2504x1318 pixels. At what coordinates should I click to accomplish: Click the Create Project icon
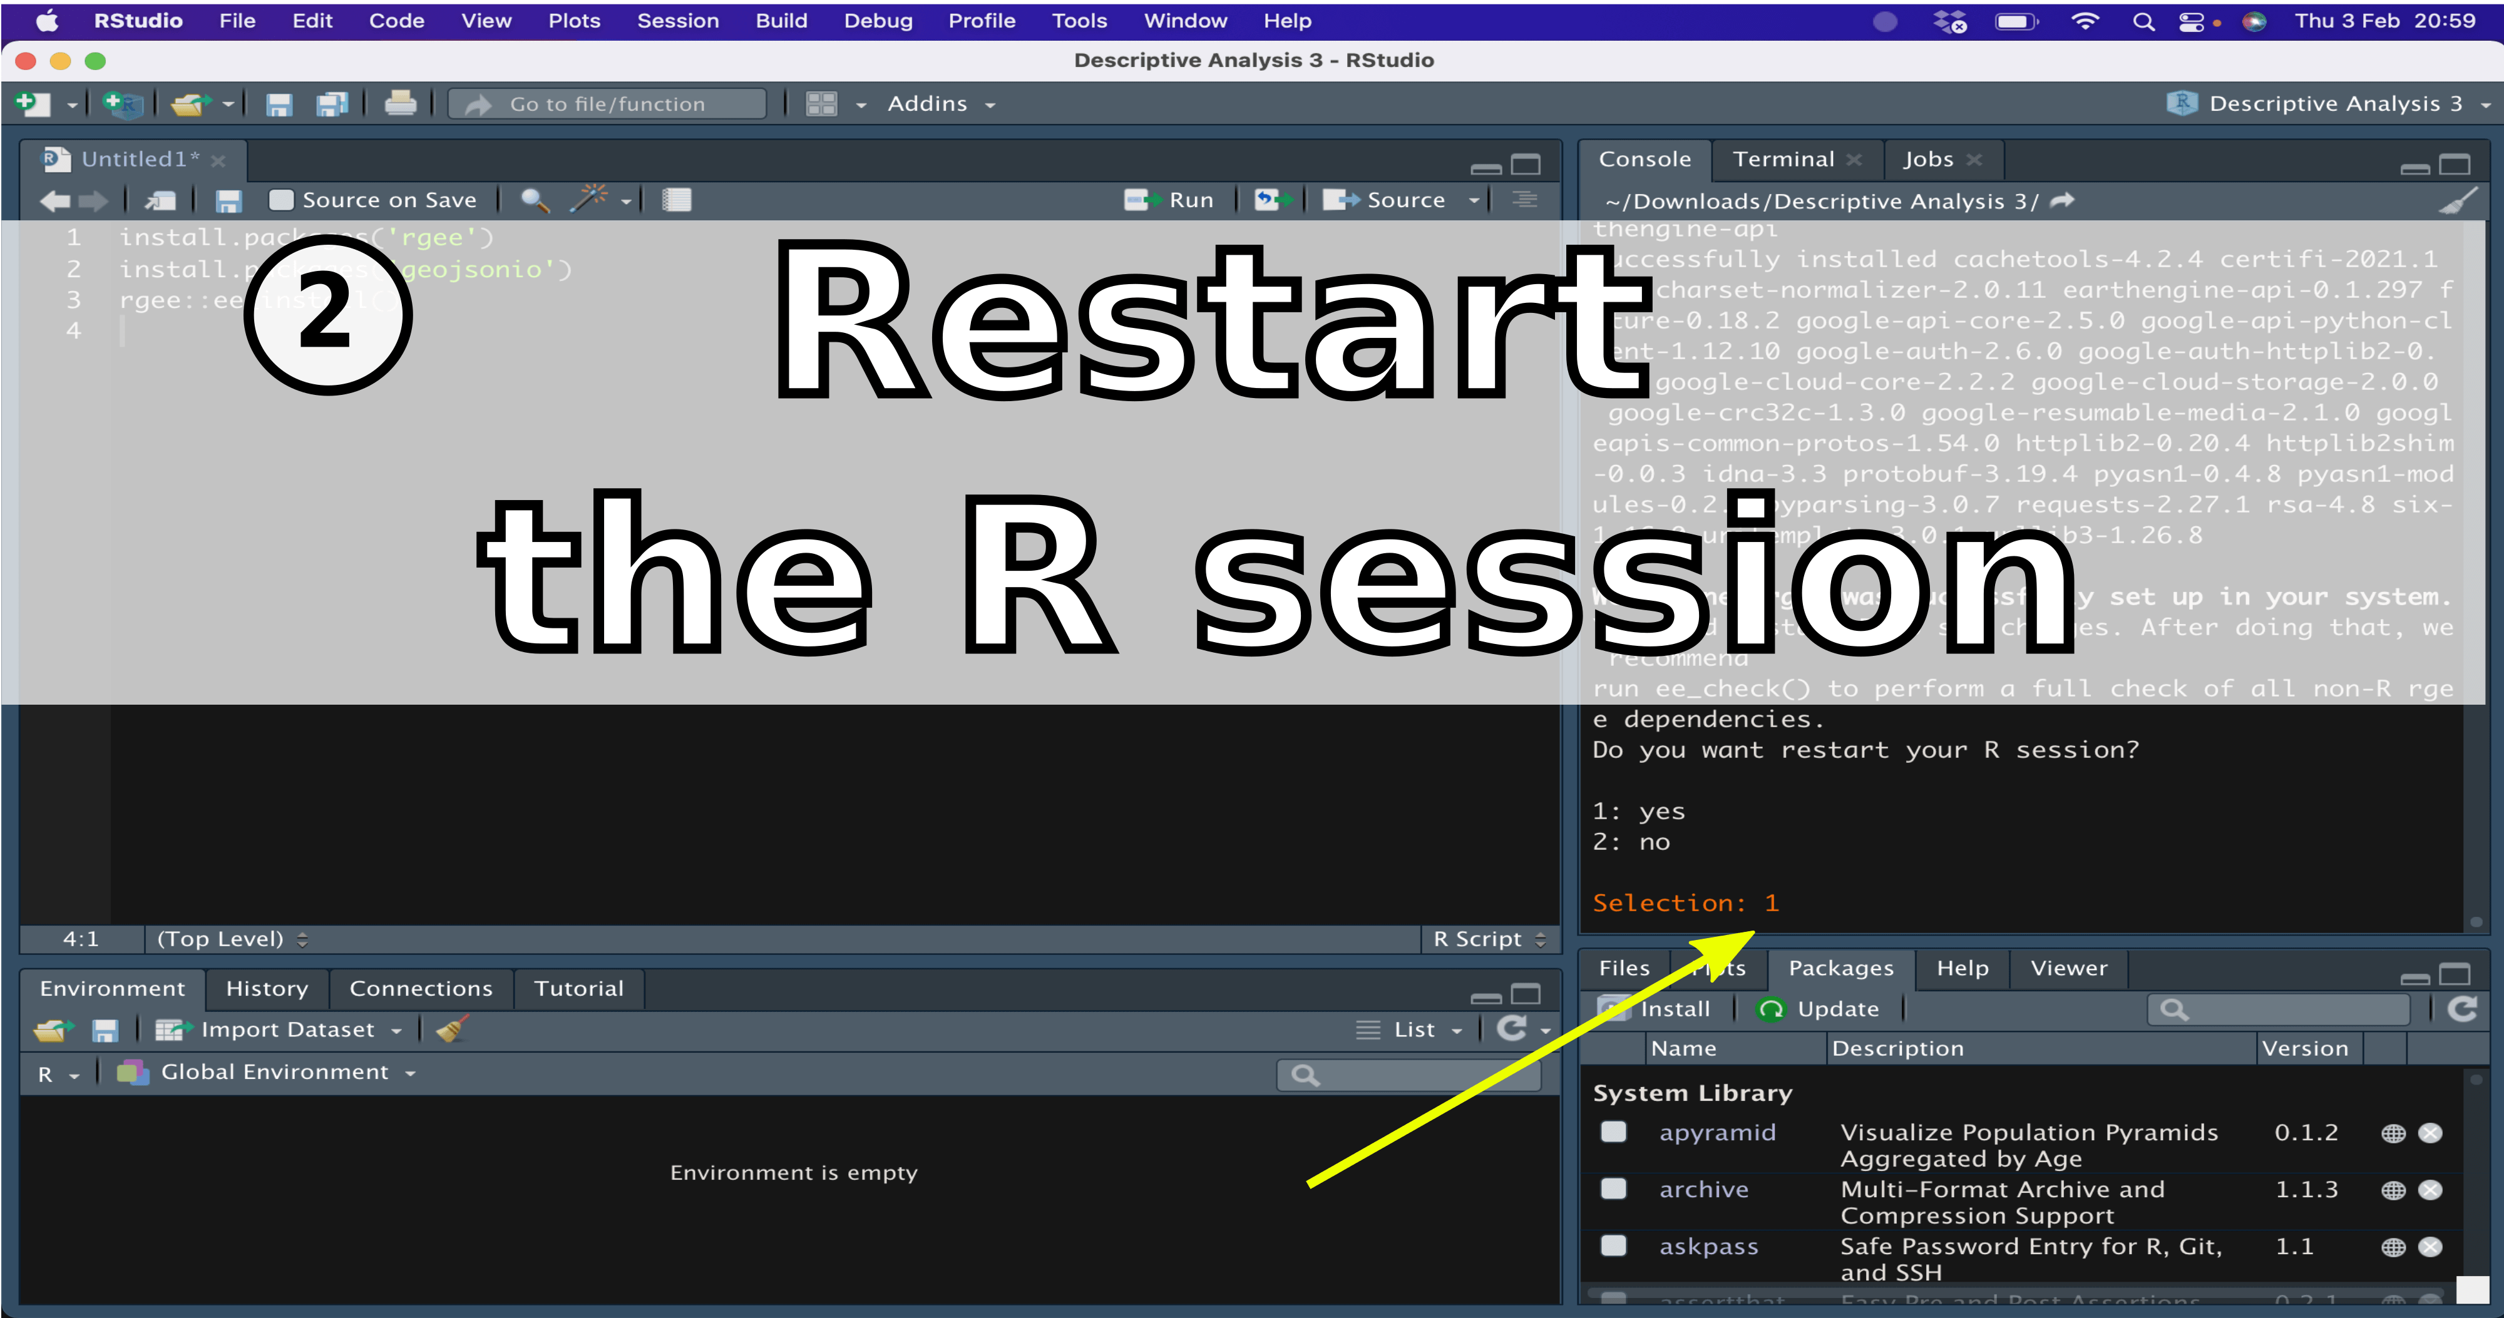[123, 103]
